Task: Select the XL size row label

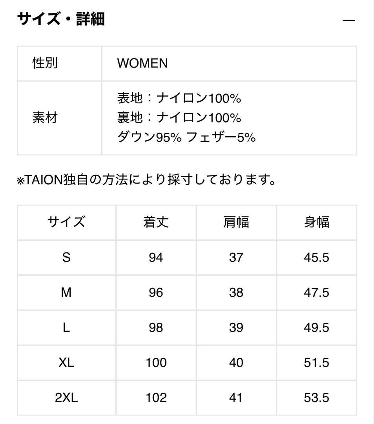Action: [66, 363]
